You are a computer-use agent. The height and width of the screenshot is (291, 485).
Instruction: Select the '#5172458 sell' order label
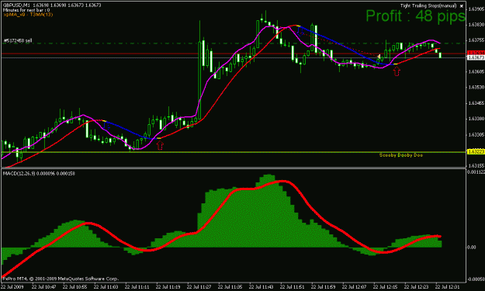[18, 40]
